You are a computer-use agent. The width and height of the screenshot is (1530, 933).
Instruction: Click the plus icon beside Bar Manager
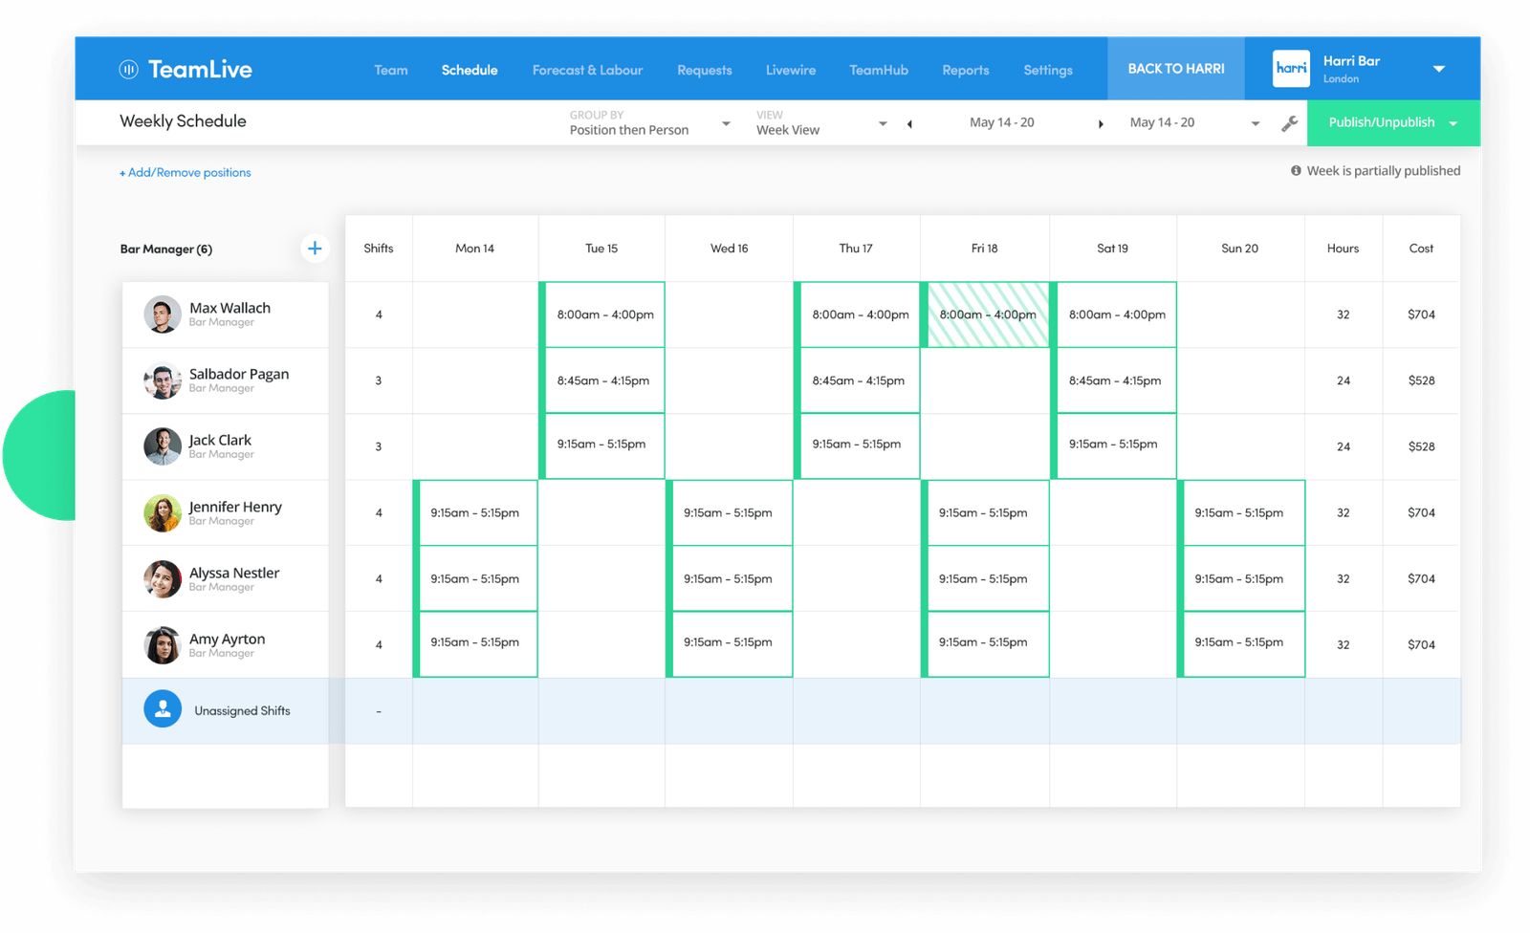(315, 249)
